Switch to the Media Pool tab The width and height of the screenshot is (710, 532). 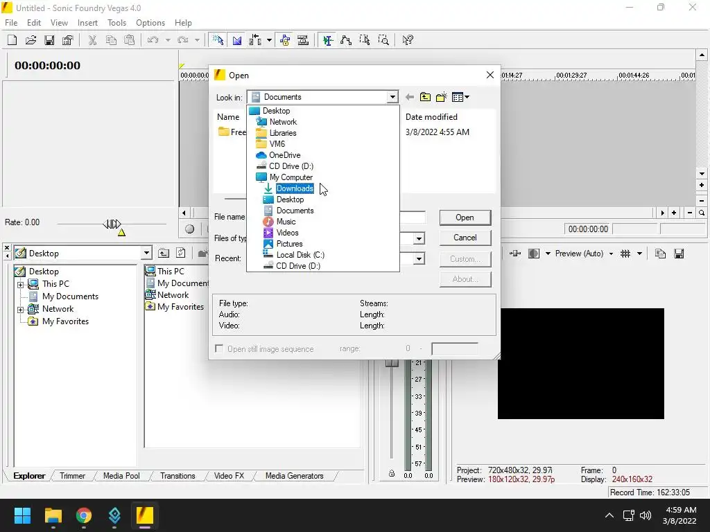click(121, 476)
